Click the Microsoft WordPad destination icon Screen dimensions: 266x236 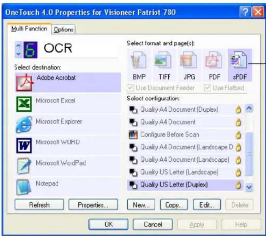[24, 166]
